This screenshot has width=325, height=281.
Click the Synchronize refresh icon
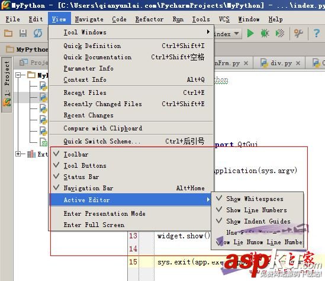pyautogui.click(x=38, y=33)
